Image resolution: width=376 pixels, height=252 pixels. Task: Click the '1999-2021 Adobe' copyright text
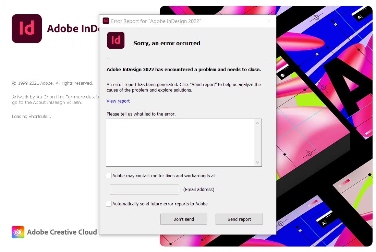[52, 83]
